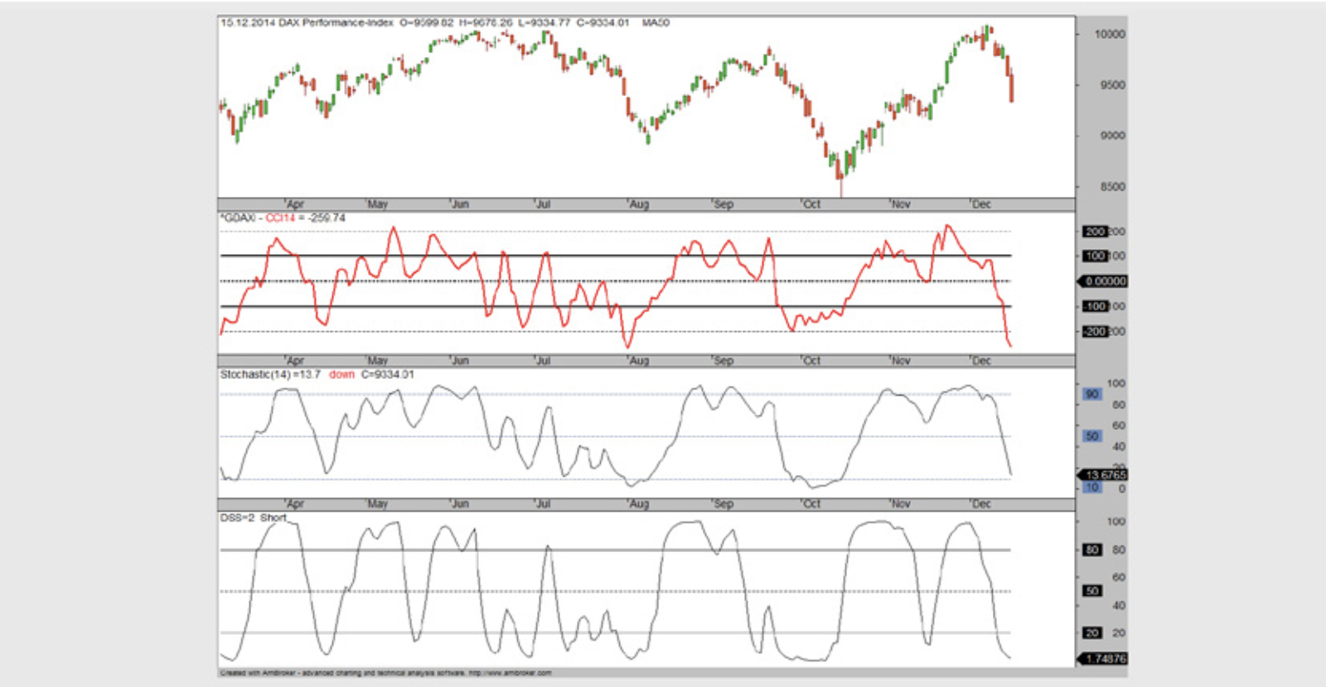1326x687 pixels.
Task: Click the Created with AmiBroker footer text
Action: pyautogui.click(x=386, y=673)
